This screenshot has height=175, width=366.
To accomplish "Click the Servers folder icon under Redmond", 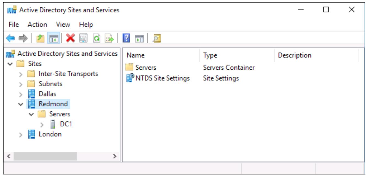I will coord(42,114).
